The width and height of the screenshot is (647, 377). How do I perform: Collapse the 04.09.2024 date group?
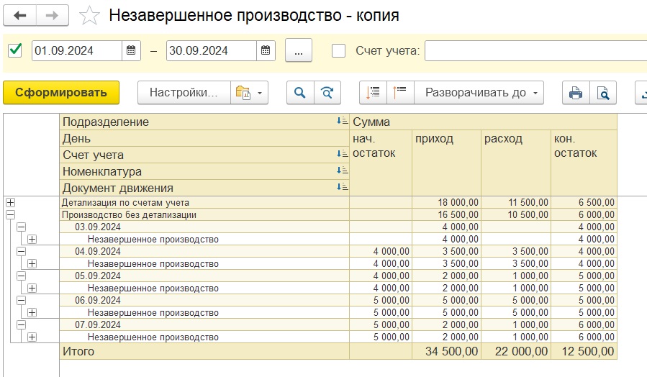tap(21, 251)
